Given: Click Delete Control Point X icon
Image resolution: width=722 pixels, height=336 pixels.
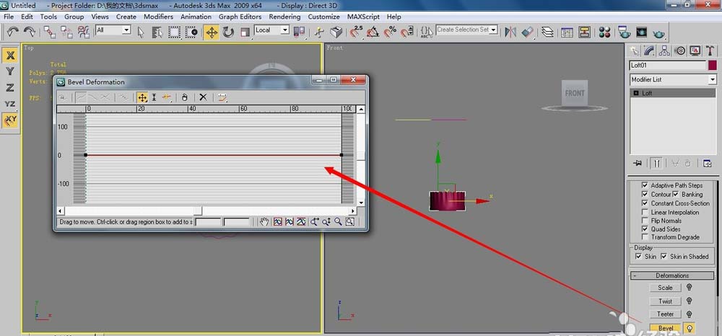Looking at the screenshot, I should click(x=203, y=97).
